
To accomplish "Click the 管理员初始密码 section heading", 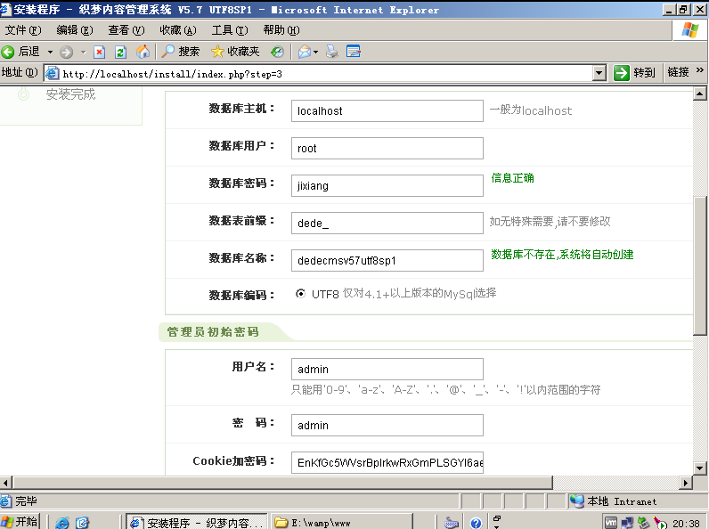I will [x=213, y=332].
